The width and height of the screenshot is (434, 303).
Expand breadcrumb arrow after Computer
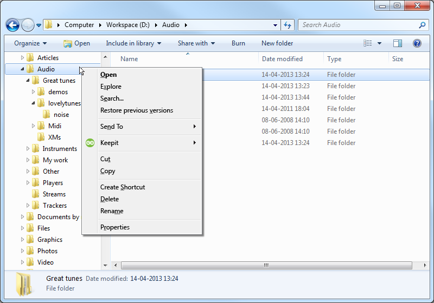coord(100,25)
